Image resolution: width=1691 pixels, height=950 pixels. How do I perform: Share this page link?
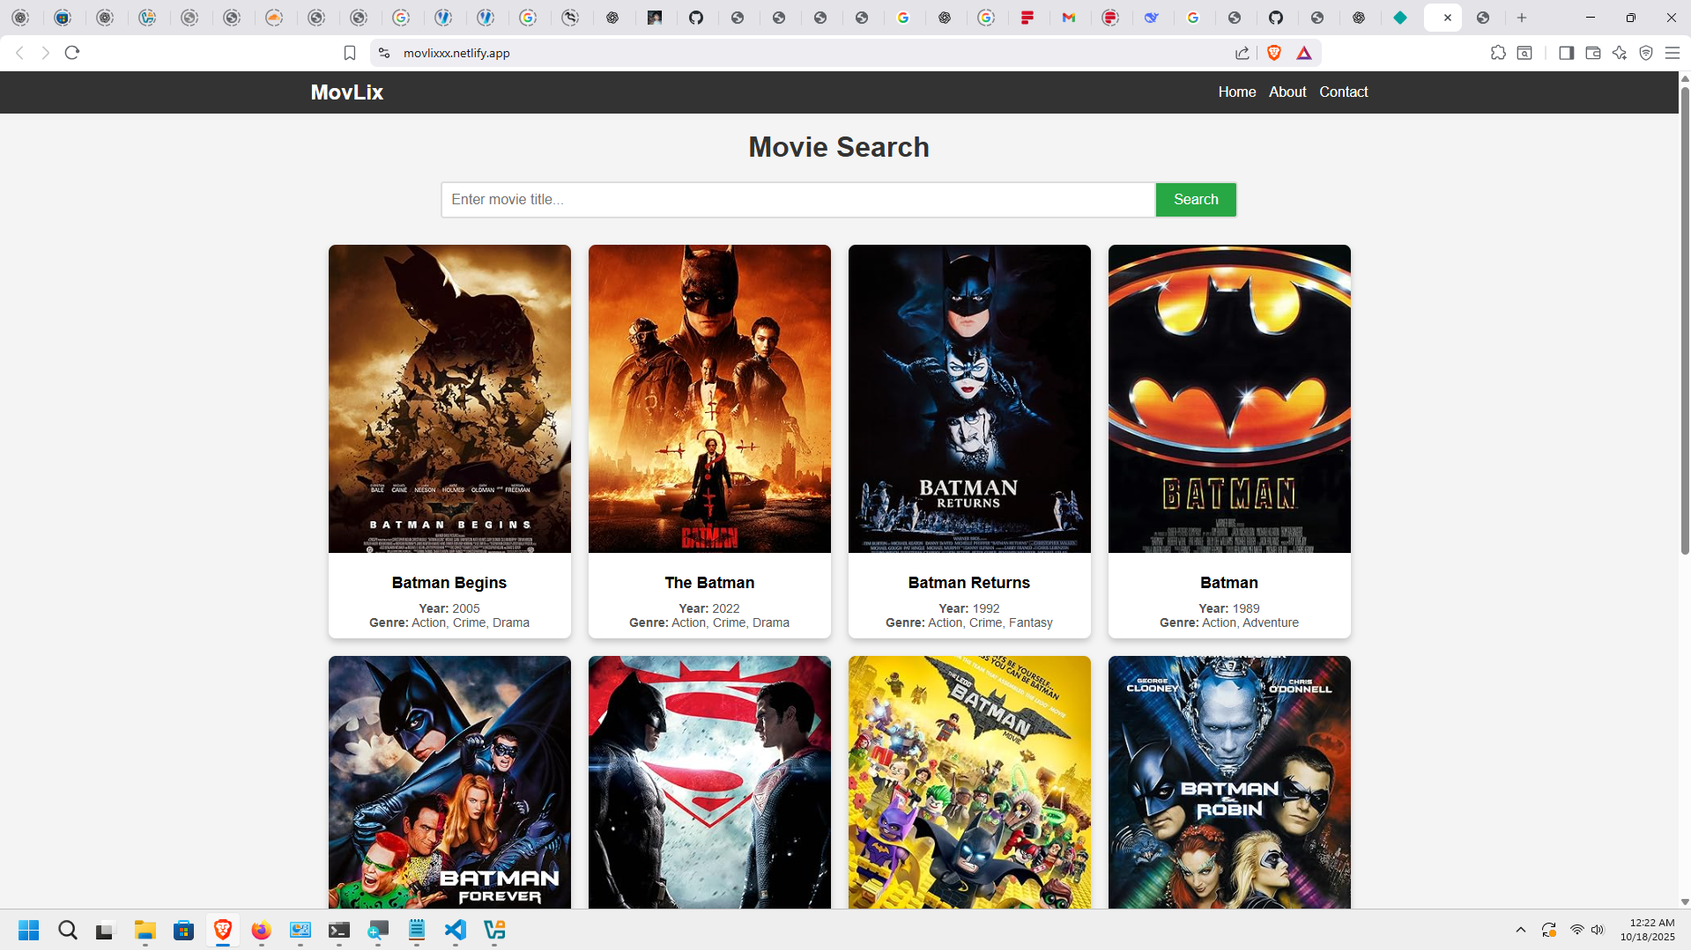click(x=1242, y=53)
